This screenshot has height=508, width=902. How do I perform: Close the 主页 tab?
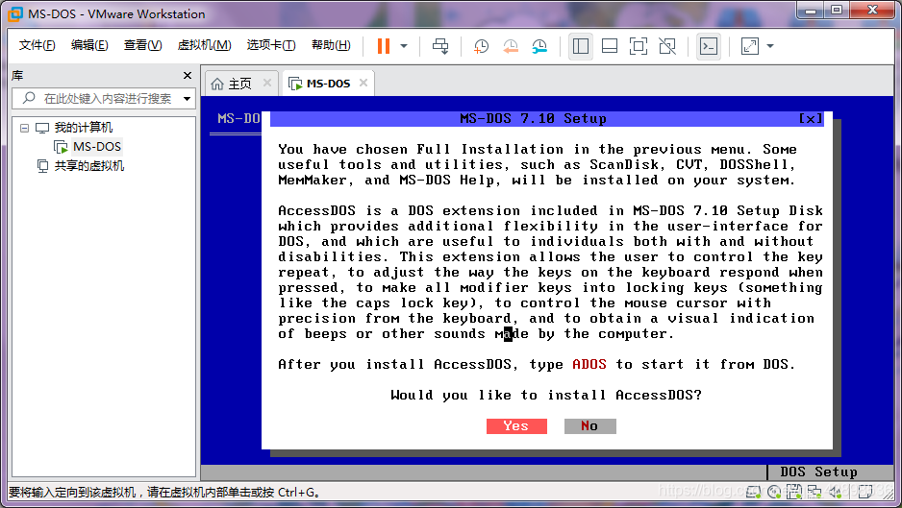coord(267,83)
